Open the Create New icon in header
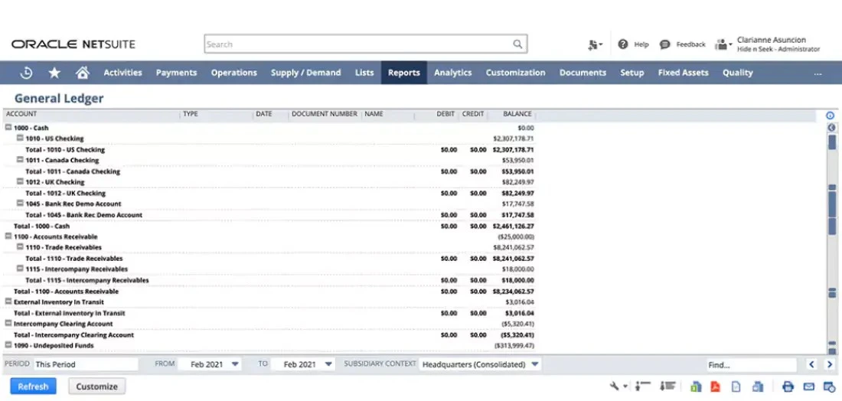 [595, 44]
